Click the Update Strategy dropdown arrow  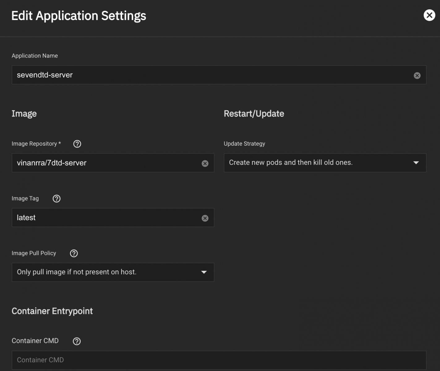[x=416, y=163]
